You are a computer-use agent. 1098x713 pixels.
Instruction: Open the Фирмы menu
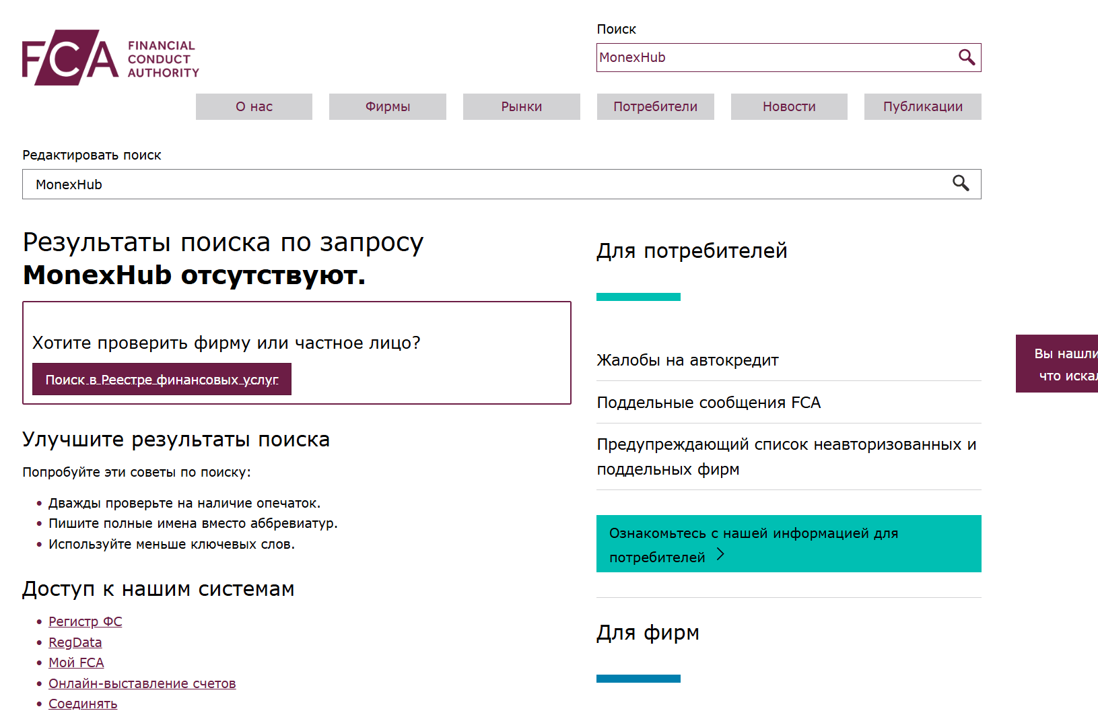tap(386, 106)
